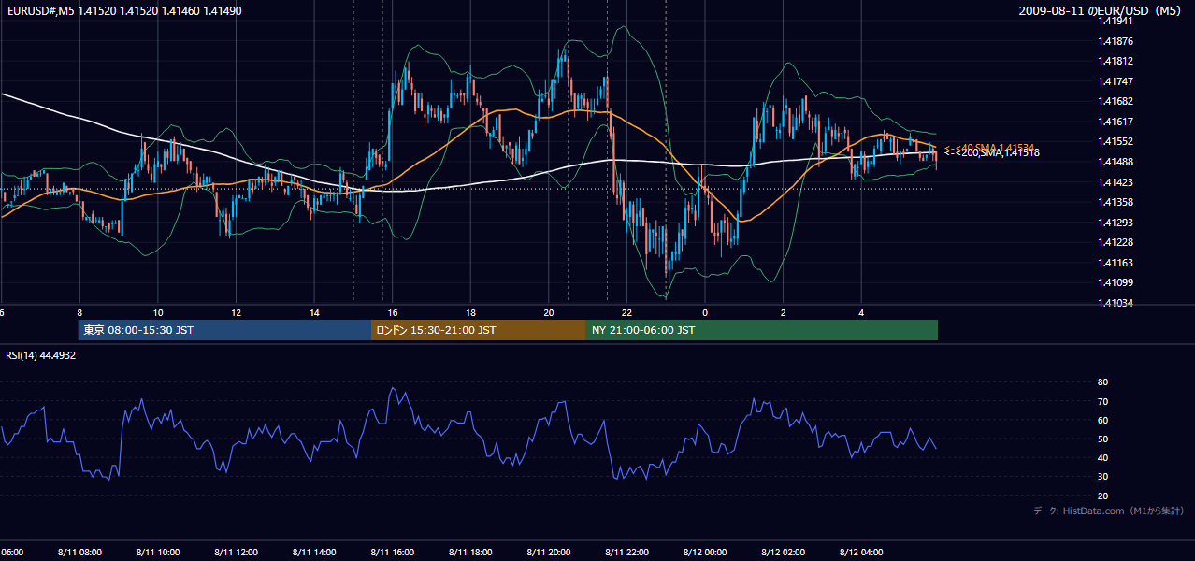1195x561 pixels.
Task: Click the 8/11 14:00 time axis label
Action: click(313, 553)
